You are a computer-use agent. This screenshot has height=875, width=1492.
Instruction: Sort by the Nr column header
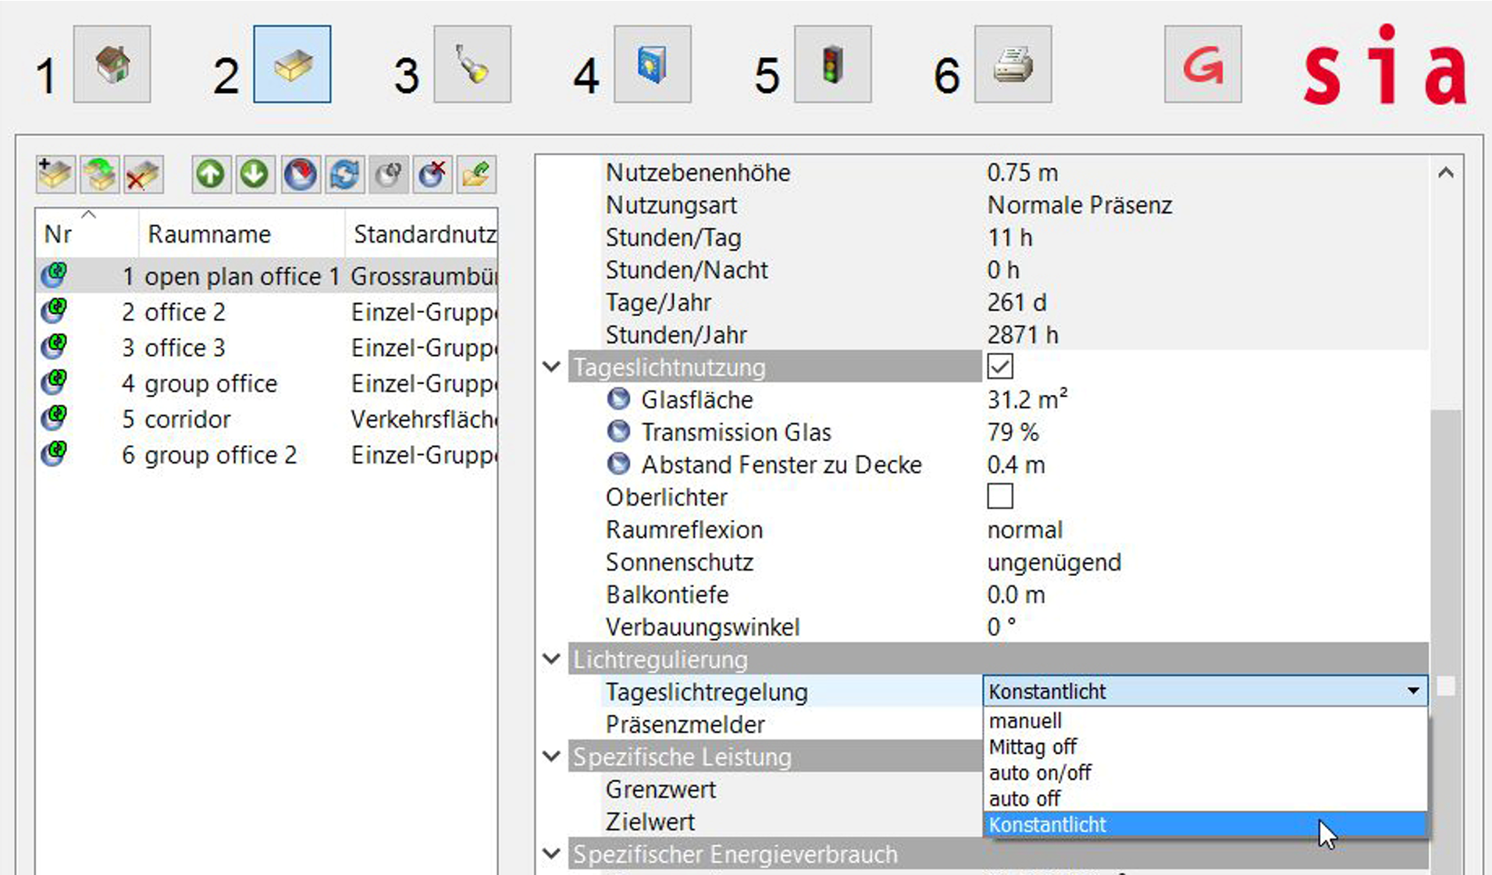tap(87, 233)
